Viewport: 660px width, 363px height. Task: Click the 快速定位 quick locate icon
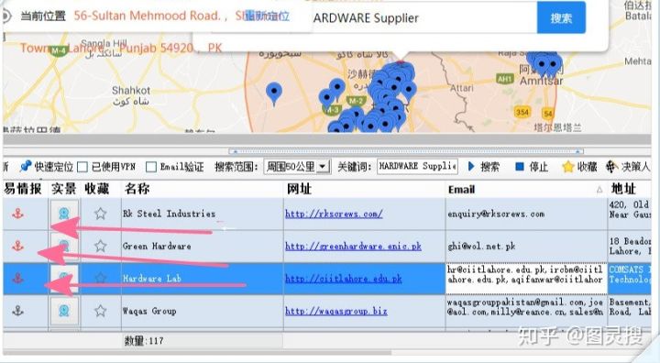pos(26,166)
